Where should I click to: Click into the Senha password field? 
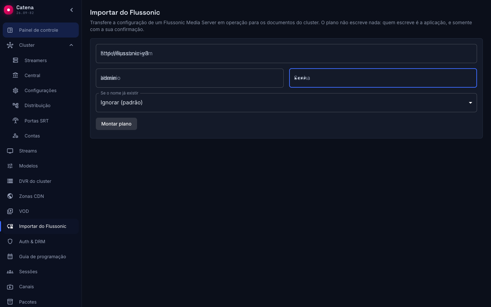383,78
